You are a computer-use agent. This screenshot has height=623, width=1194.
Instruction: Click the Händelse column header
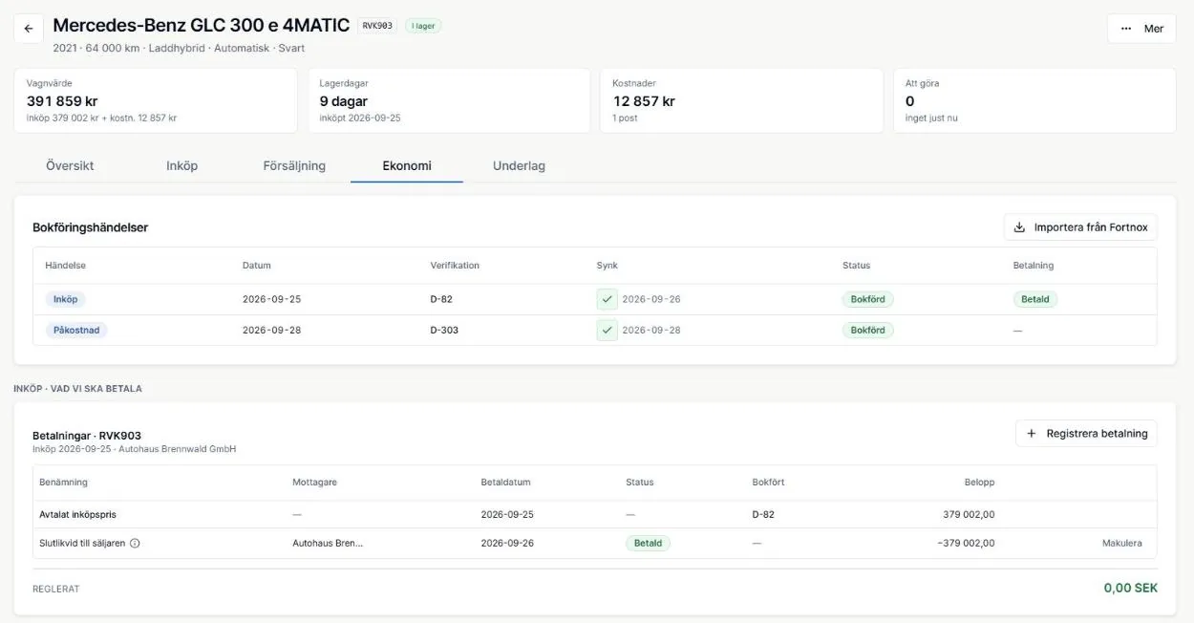[66, 266]
